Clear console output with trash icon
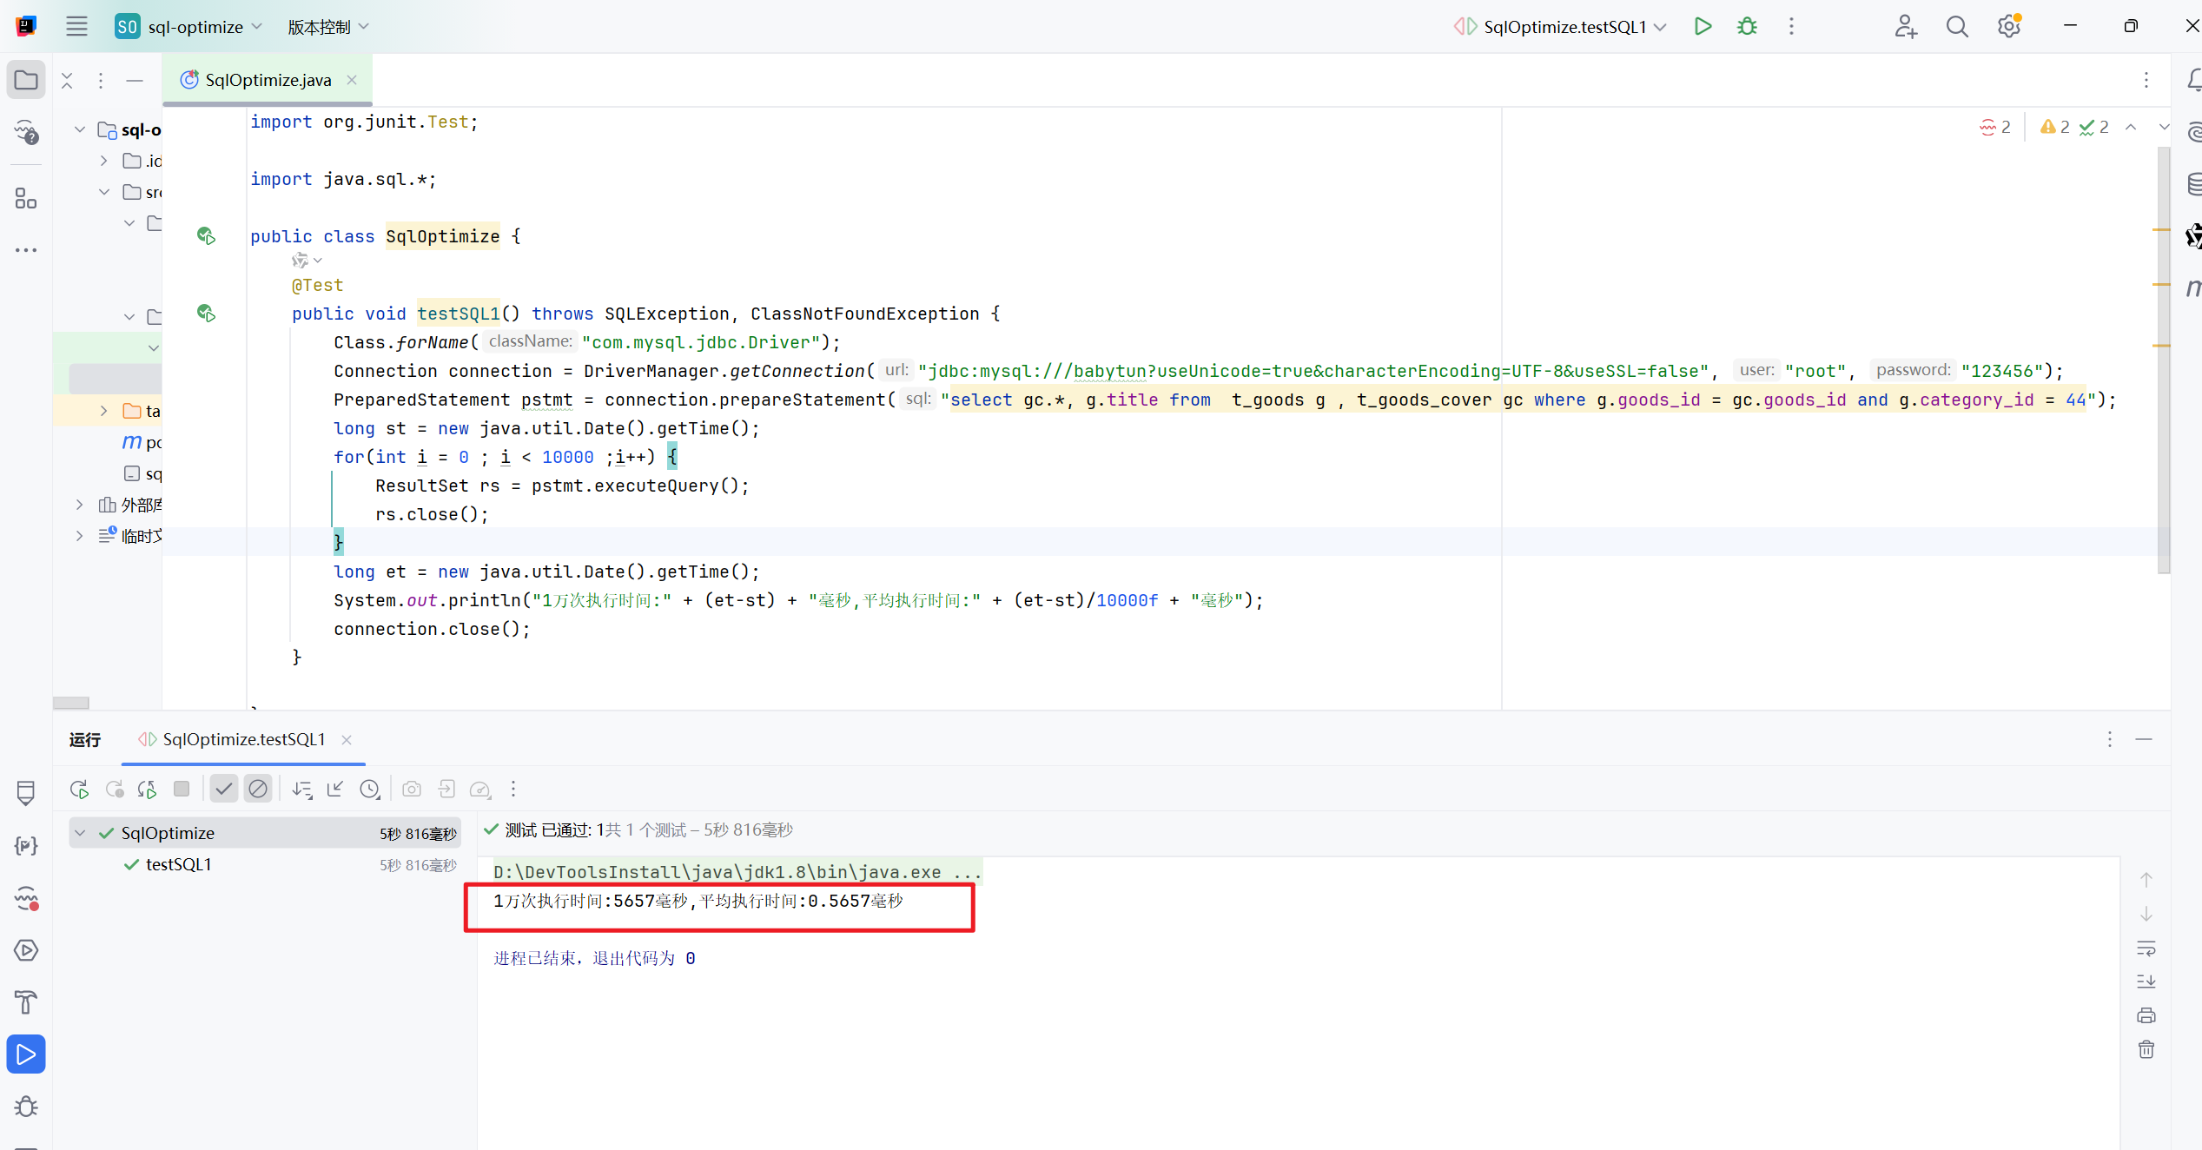This screenshot has width=2202, height=1150. point(2146,1049)
